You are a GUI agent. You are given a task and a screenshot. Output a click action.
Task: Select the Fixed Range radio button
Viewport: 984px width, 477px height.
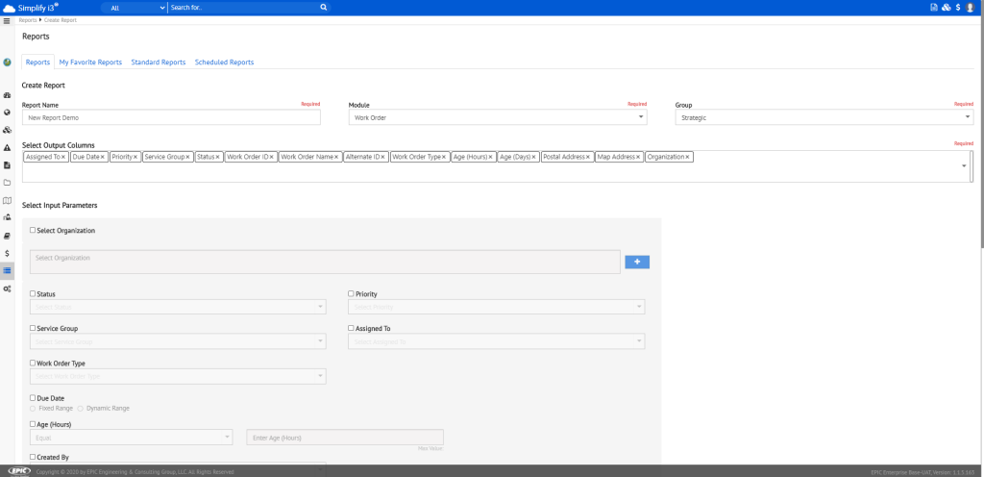coord(33,408)
